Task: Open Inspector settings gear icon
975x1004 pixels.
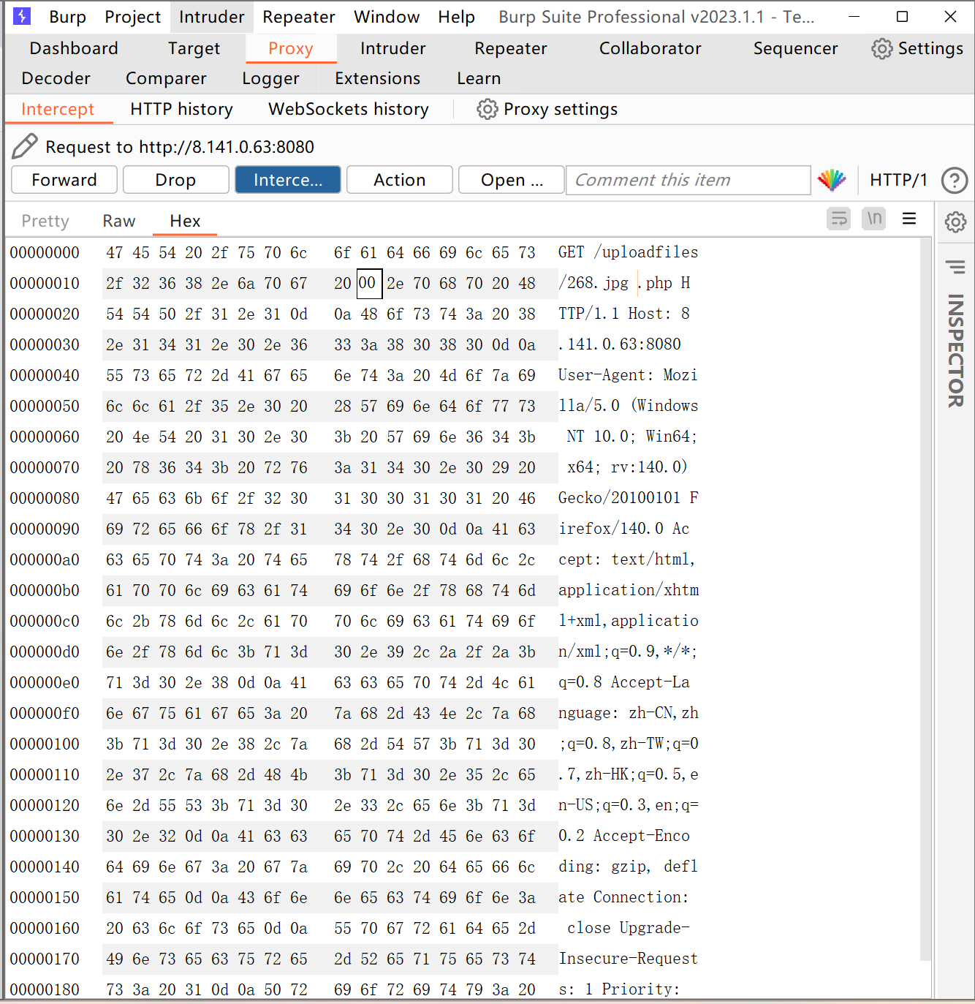Action: point(955,222)
